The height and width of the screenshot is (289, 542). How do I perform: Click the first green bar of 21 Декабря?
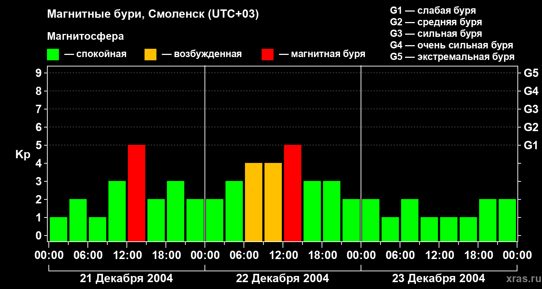pyautogui.click(x=59, y=229)
